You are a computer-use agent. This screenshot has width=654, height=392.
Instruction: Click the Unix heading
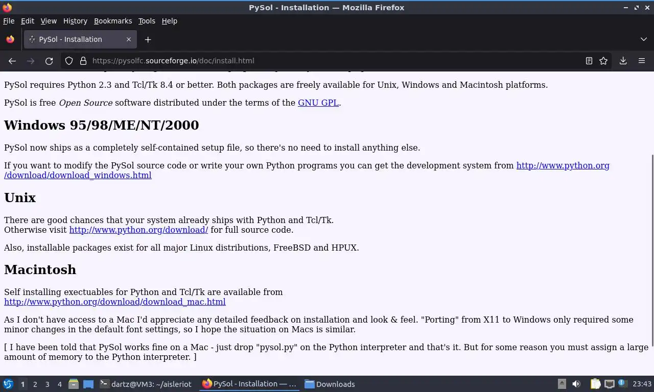[x=20, y=198]
